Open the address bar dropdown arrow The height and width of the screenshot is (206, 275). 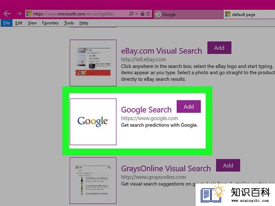click(x=137, y=14)
